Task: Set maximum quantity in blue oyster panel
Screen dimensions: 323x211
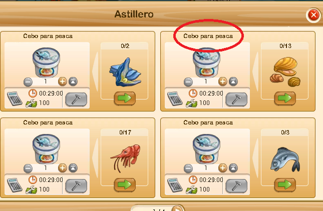Action: (73, 81)
